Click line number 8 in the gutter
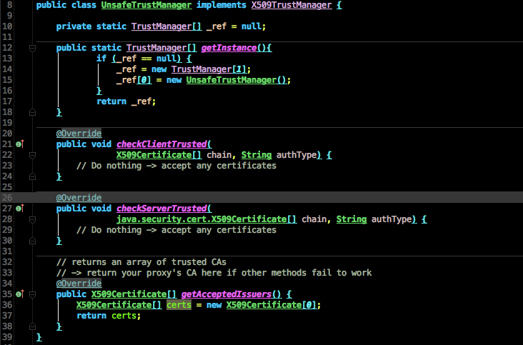 (x=10, y=5)
